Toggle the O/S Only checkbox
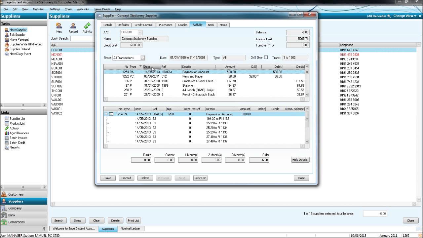 click(x=266, y=57)
